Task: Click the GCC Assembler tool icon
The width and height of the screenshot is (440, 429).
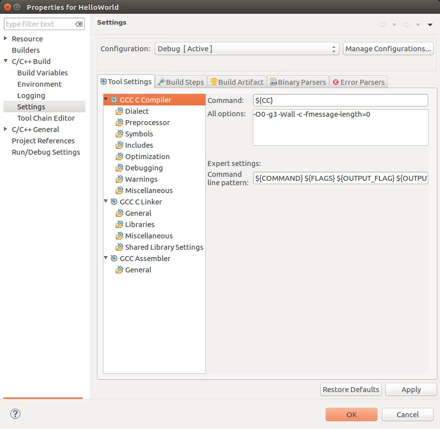Action: pyautogui.click(x=114, y=259)
